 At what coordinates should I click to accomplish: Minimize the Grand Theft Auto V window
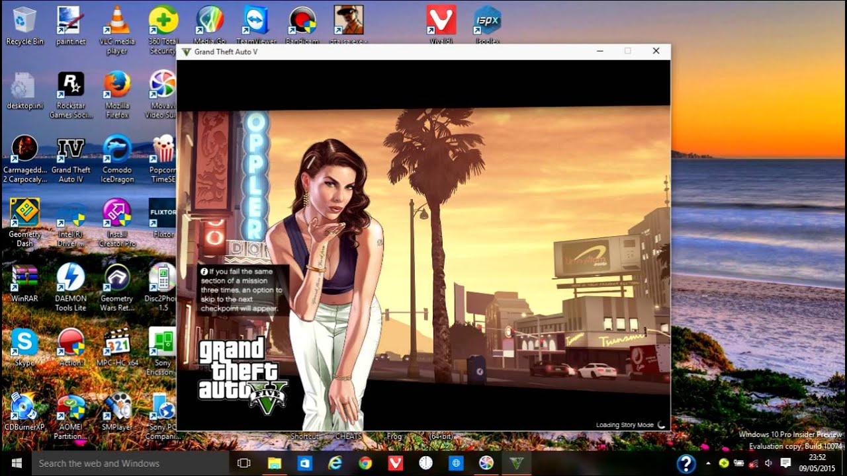(x=600, y=51)
